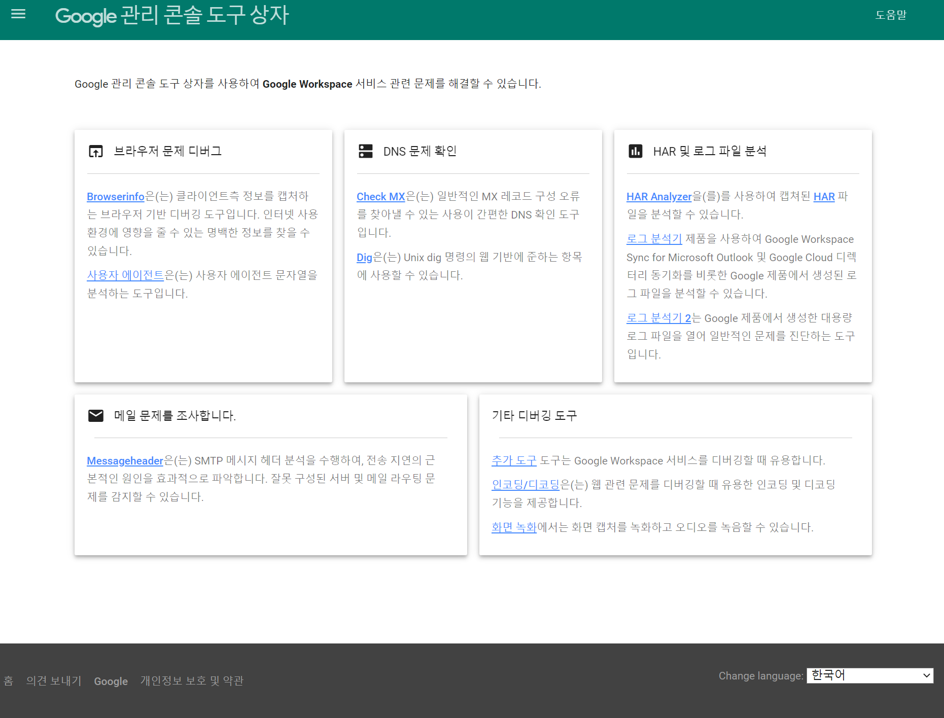Click the bar chart icon on the HAR card

coord(636,151)
